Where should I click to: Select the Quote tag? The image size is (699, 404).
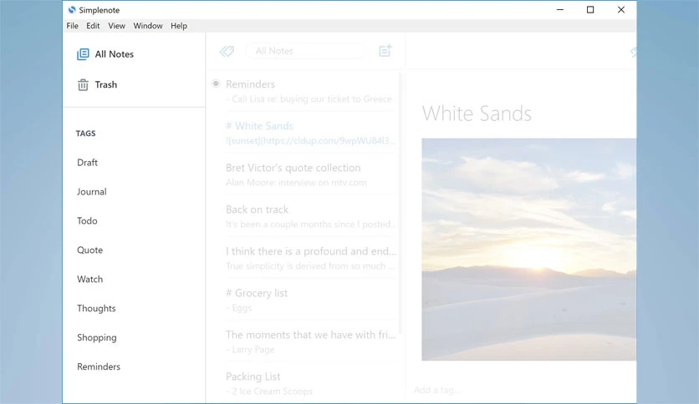click(x=89, y=250)
